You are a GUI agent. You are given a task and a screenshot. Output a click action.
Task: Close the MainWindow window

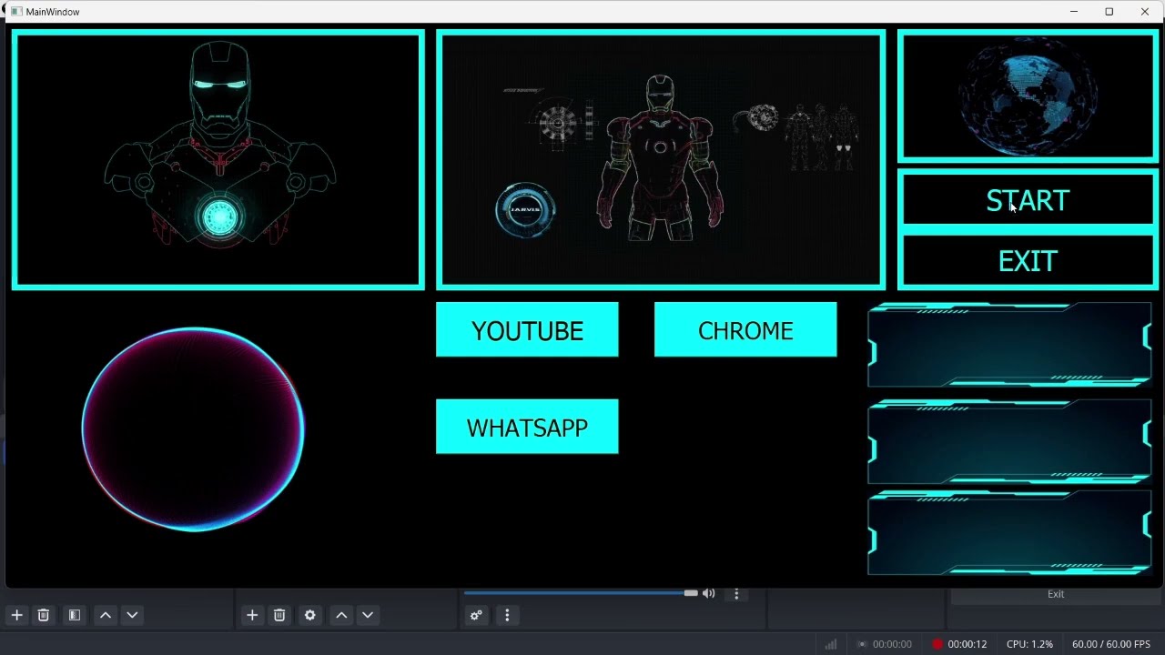pos(1145,12)
